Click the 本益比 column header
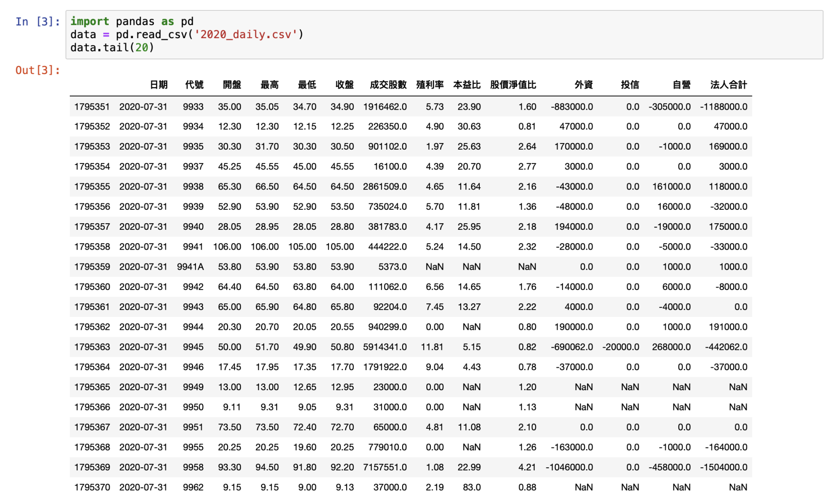The width and height of the screenshot is (832, 502). (x=467, y=85)
